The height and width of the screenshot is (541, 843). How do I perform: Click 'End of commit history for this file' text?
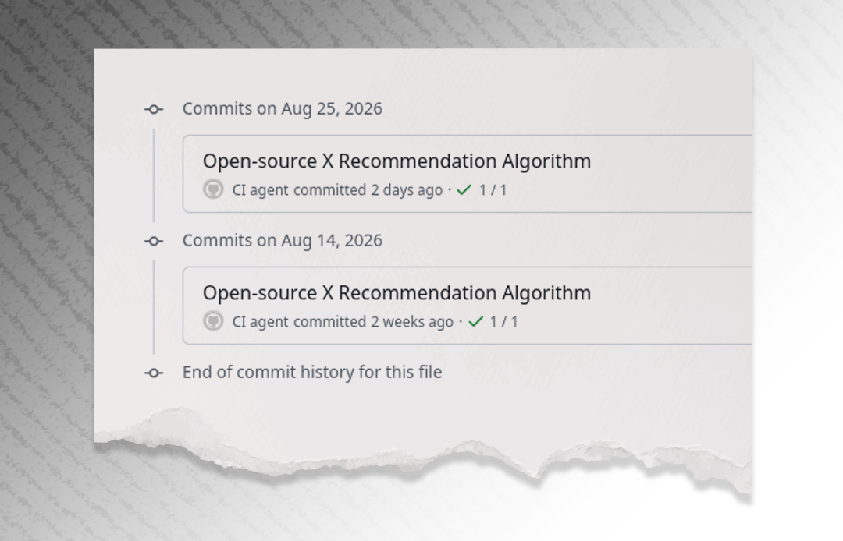click(311, 372)
